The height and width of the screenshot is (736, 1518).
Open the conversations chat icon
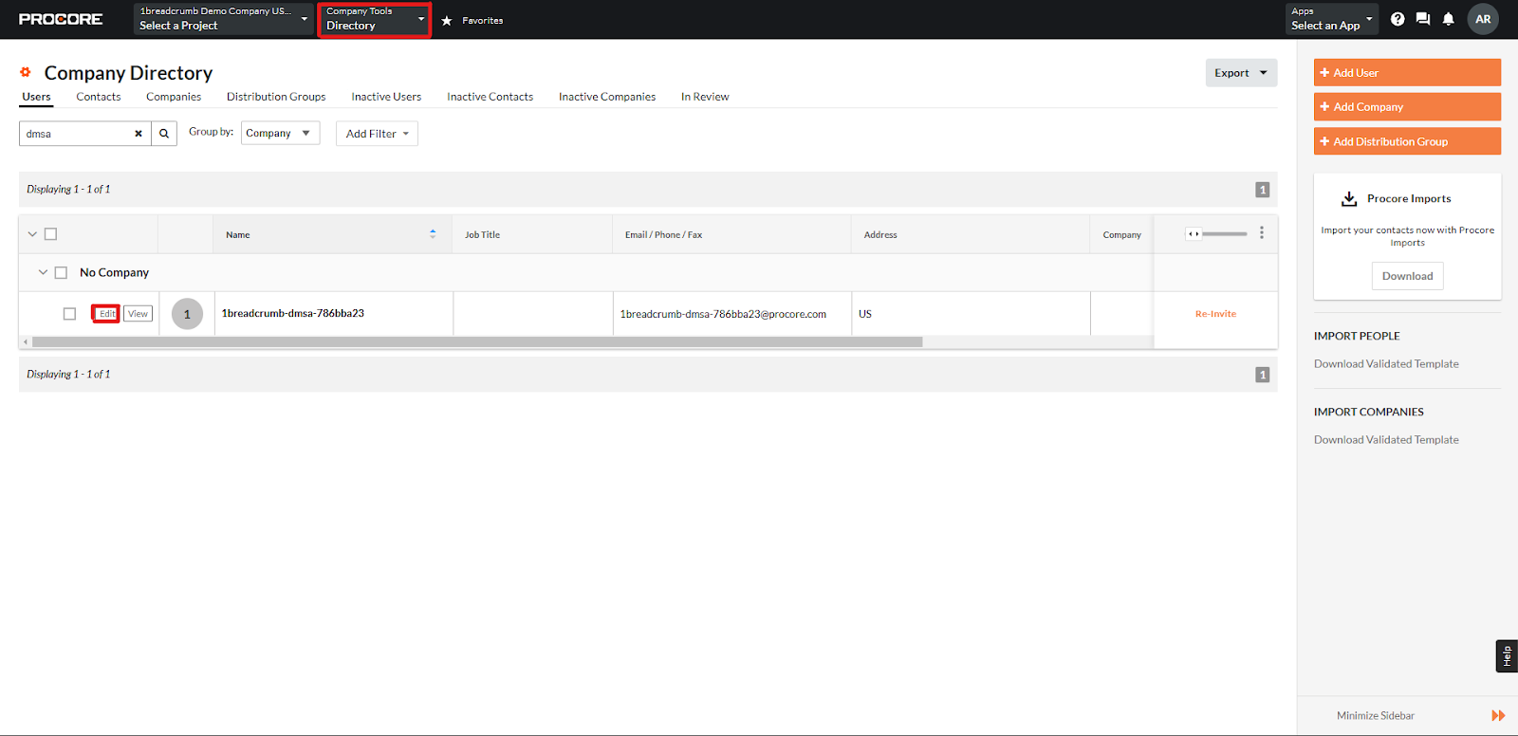point(1423,19)
